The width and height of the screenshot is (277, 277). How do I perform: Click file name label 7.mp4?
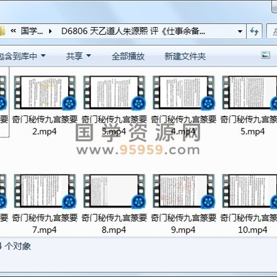coord(44,230)
